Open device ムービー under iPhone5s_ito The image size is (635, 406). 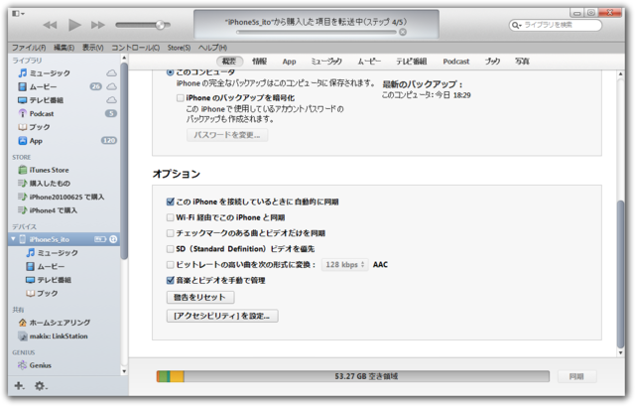pos(46,266)
